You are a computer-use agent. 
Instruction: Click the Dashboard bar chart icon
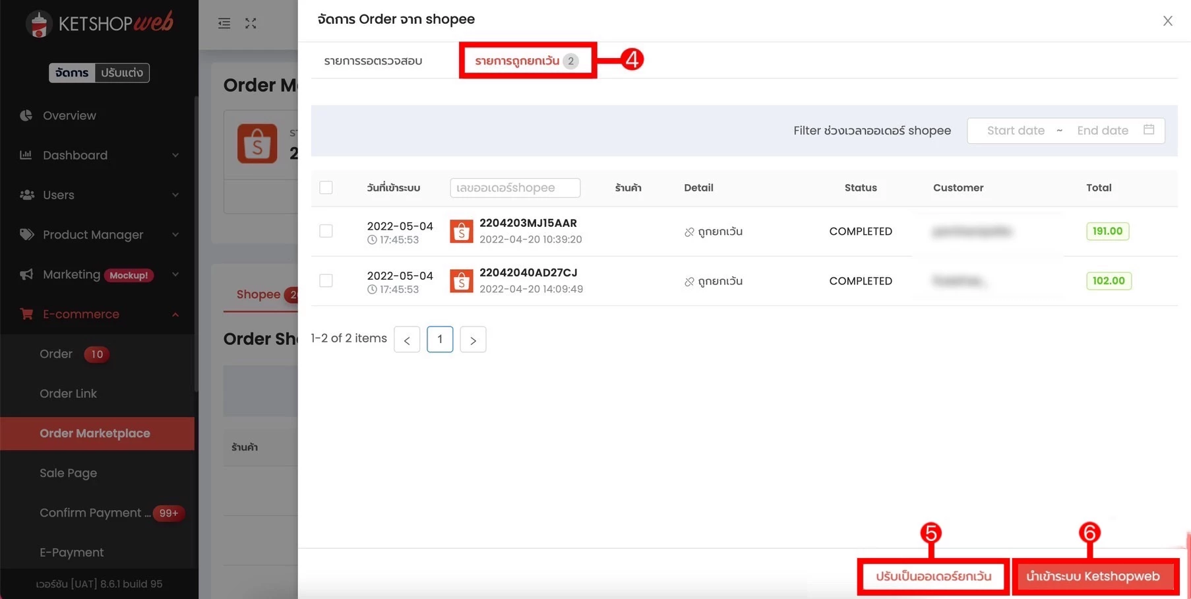point(26,155)
